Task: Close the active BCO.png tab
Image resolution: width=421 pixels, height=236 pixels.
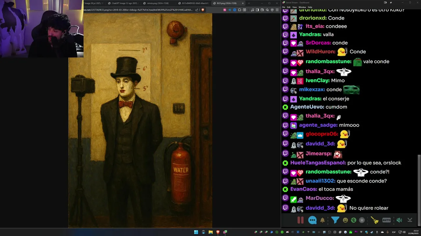Action: (243, 3)
